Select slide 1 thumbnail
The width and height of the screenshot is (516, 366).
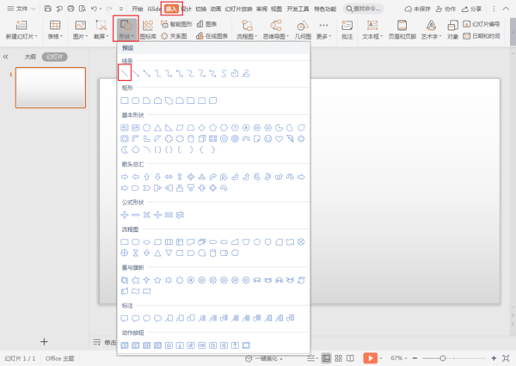tap(51, 88)
